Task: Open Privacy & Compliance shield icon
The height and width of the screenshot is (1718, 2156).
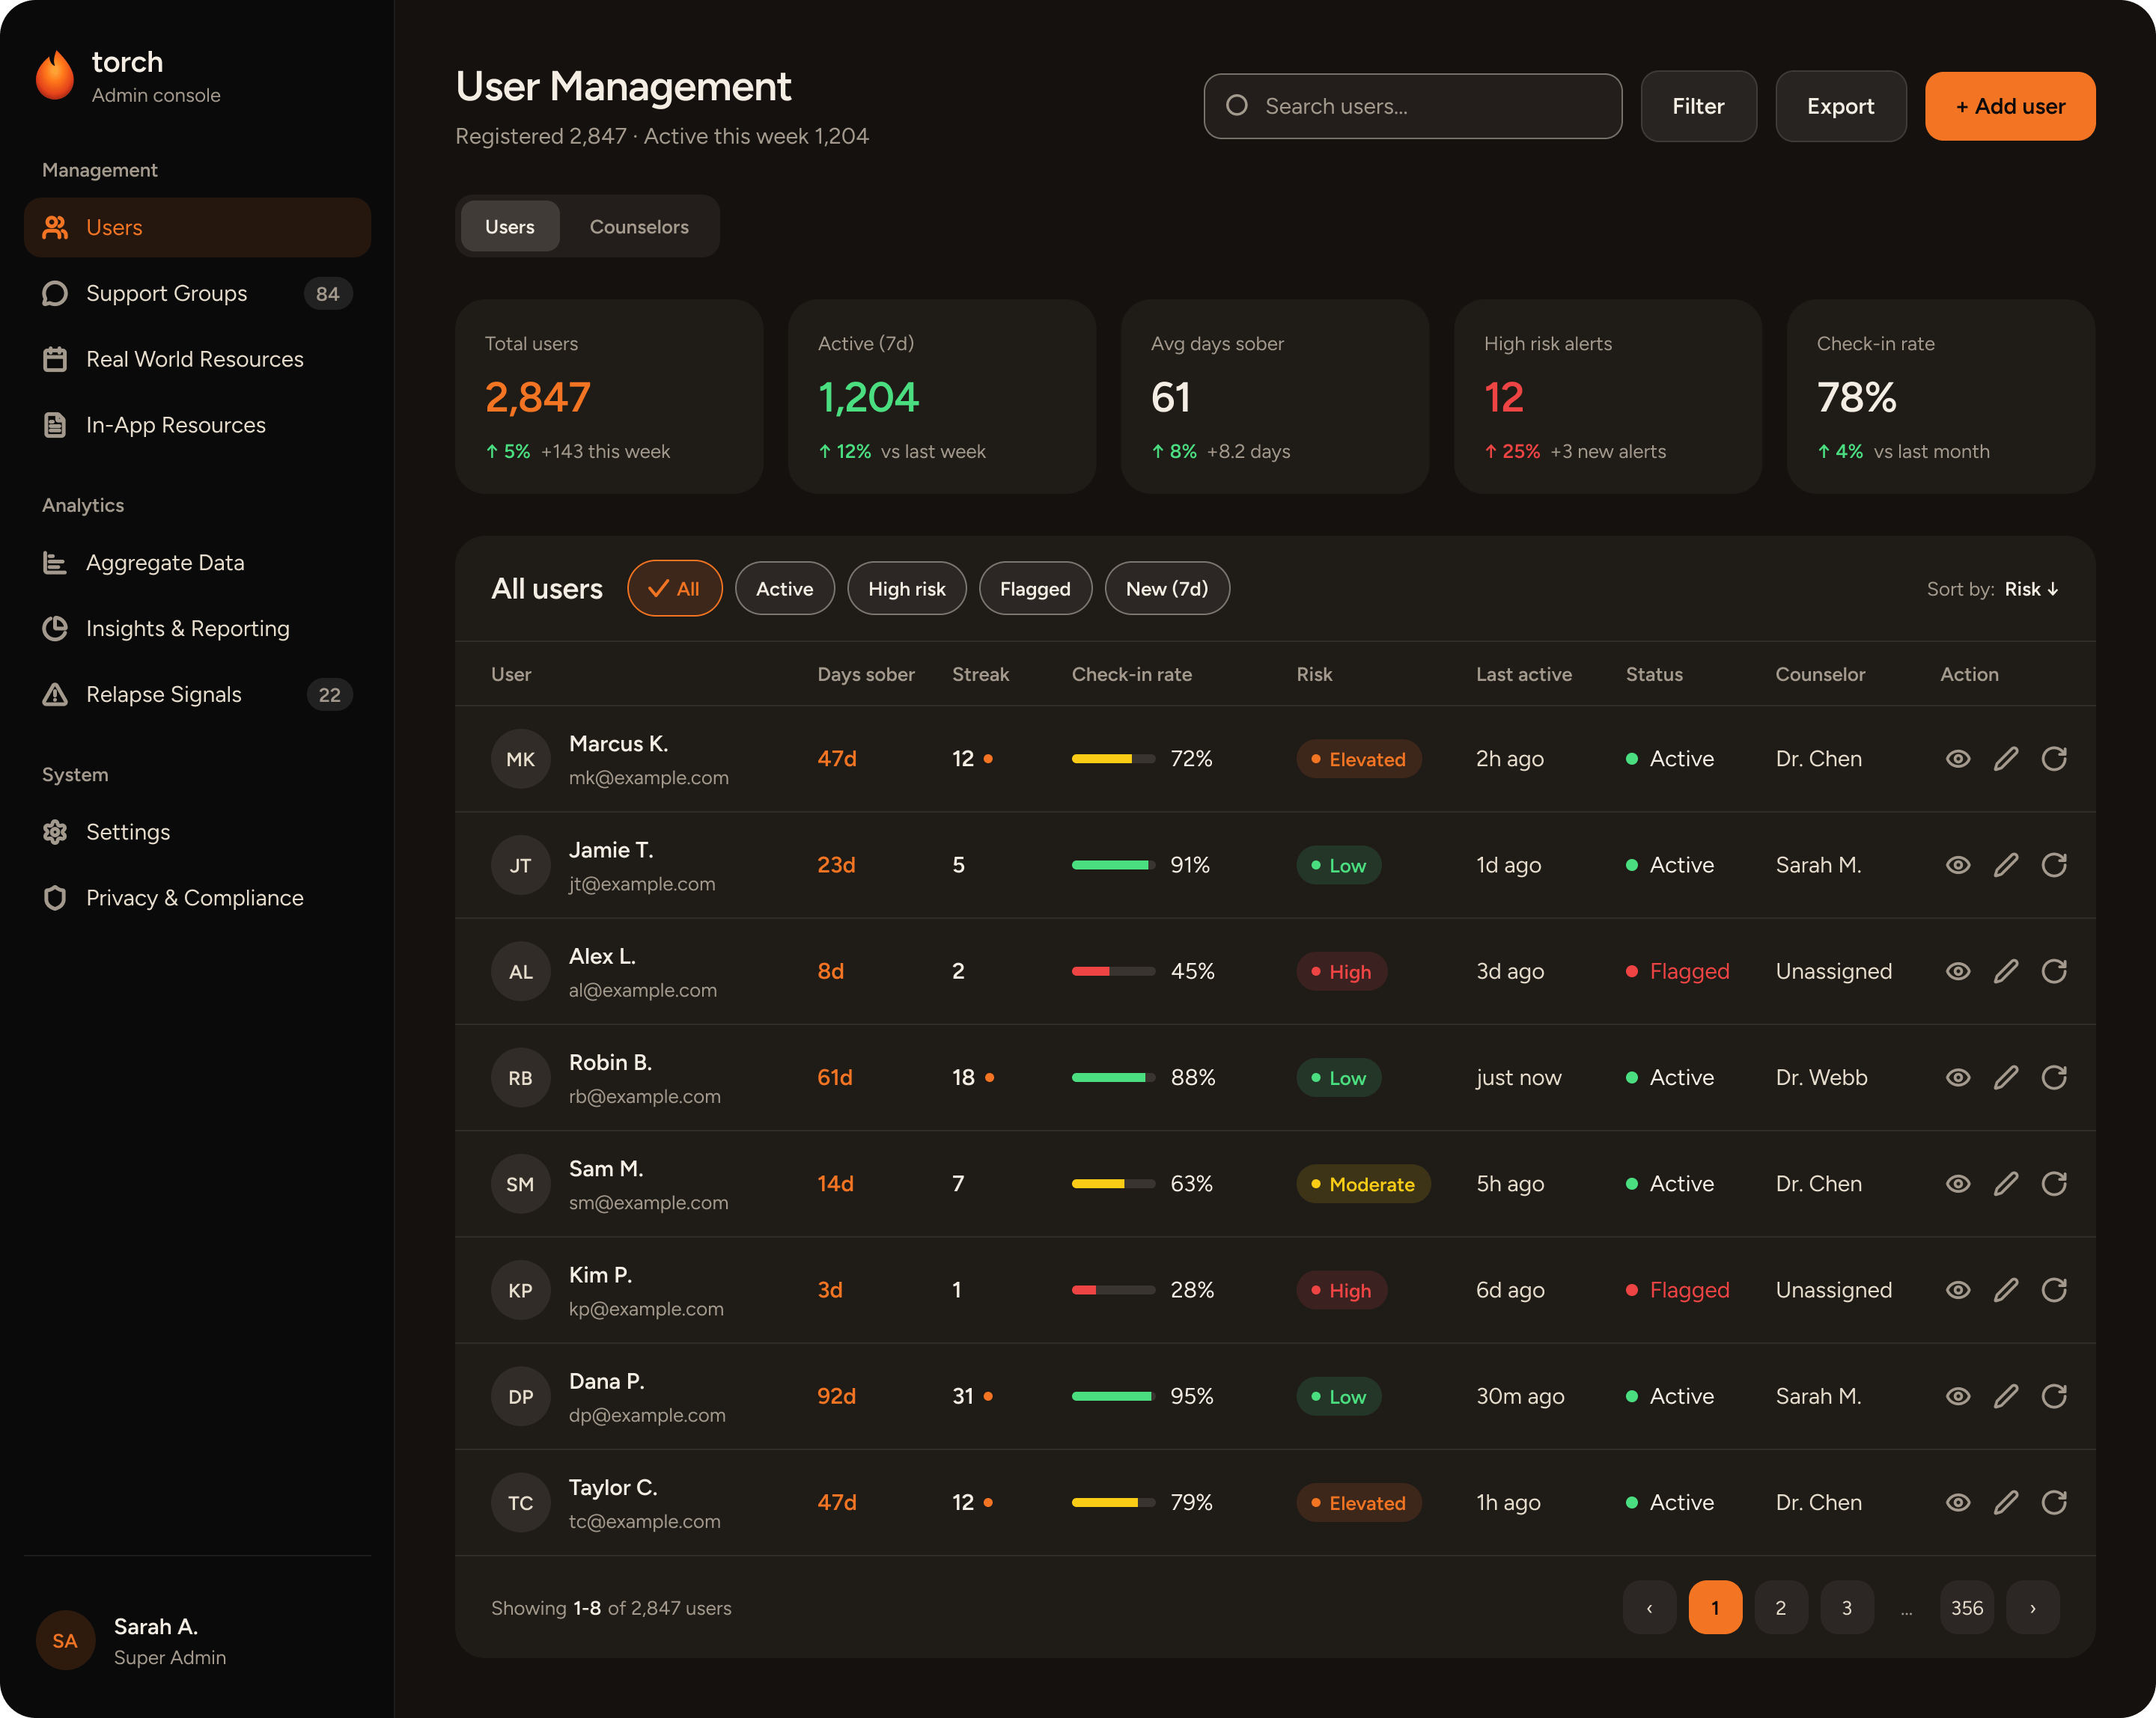Action: pos(55,899)
